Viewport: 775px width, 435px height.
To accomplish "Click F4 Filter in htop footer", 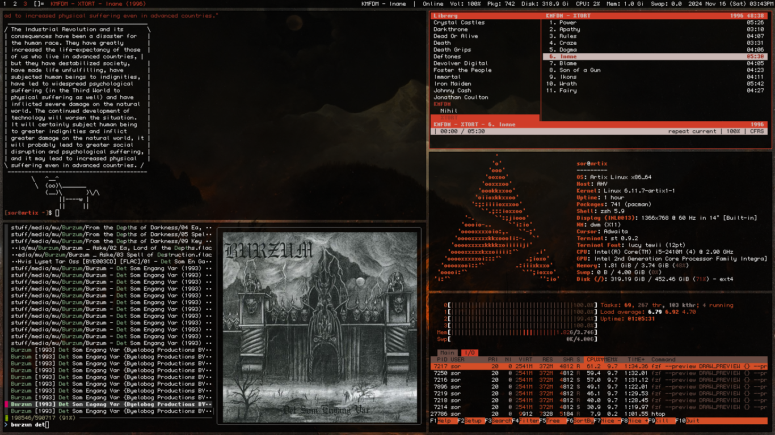I will pyautogui.click(x=525, y=421).
